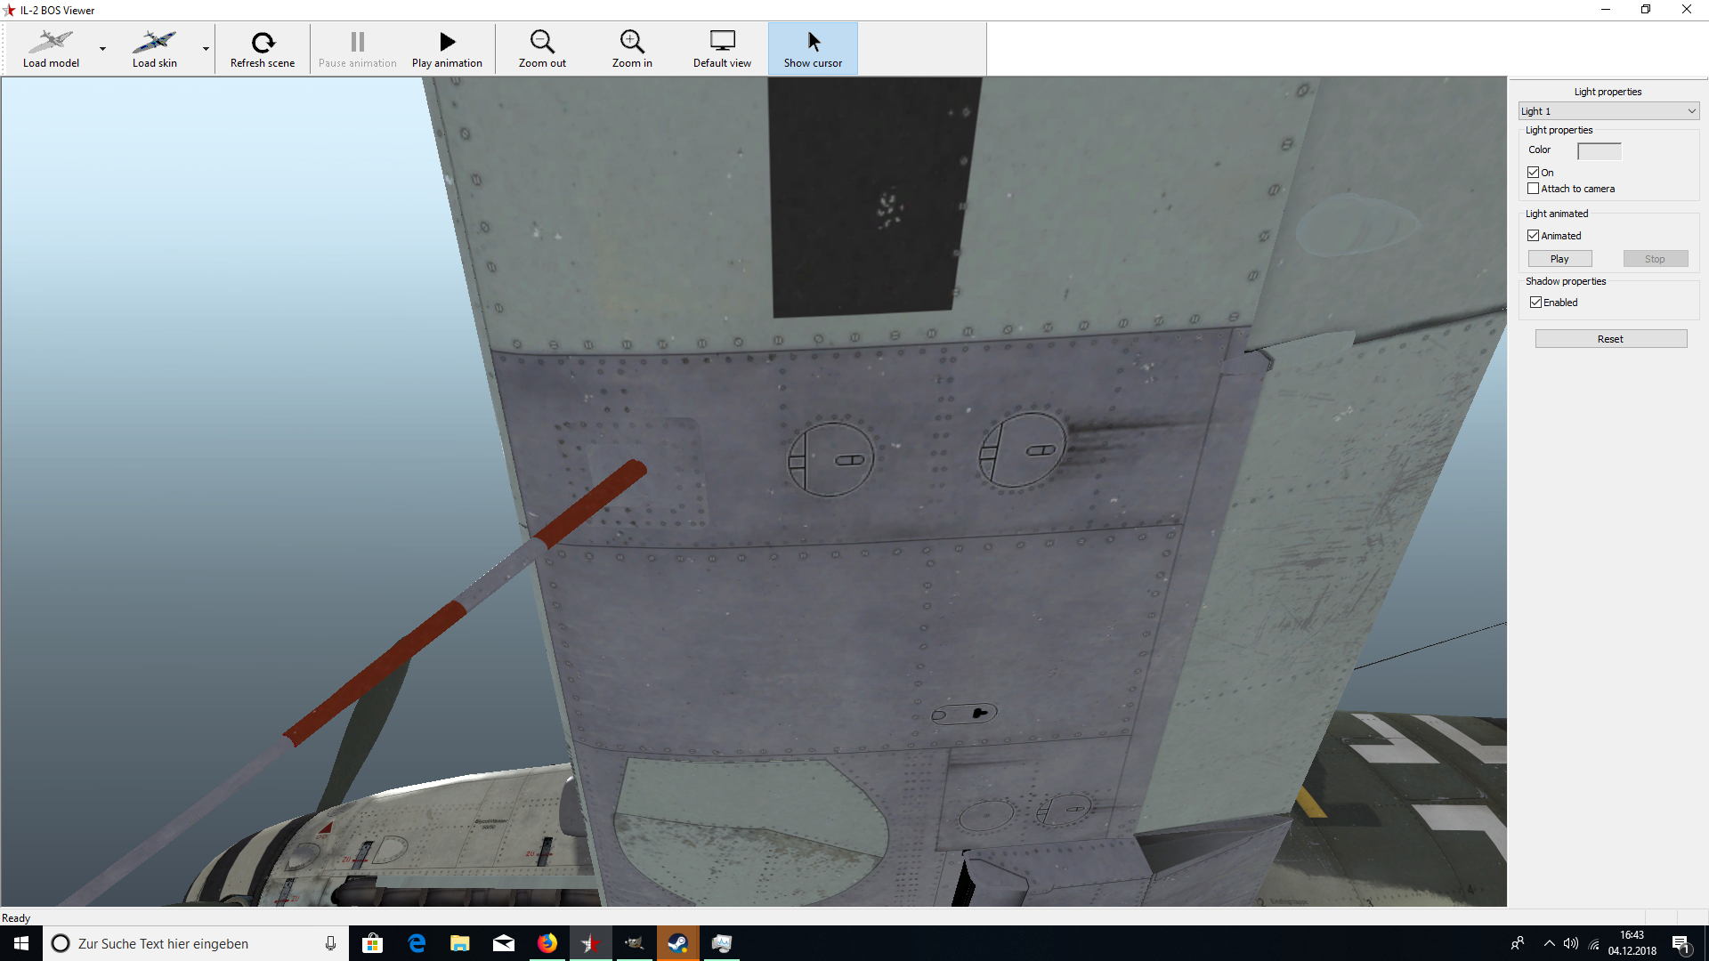Screen dimensions: 1709x961
Task: Enable Attach to camera option
Action: point(1533,189)
